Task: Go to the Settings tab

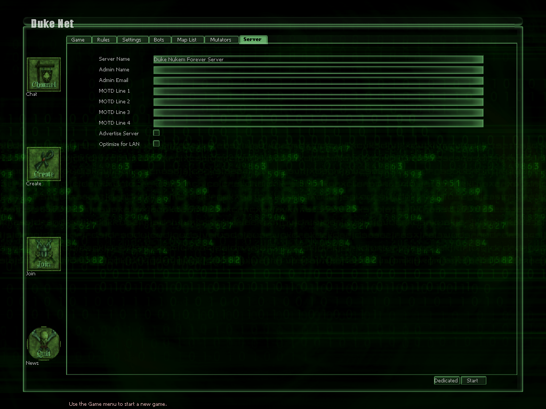Action: (x=132, y=39)
